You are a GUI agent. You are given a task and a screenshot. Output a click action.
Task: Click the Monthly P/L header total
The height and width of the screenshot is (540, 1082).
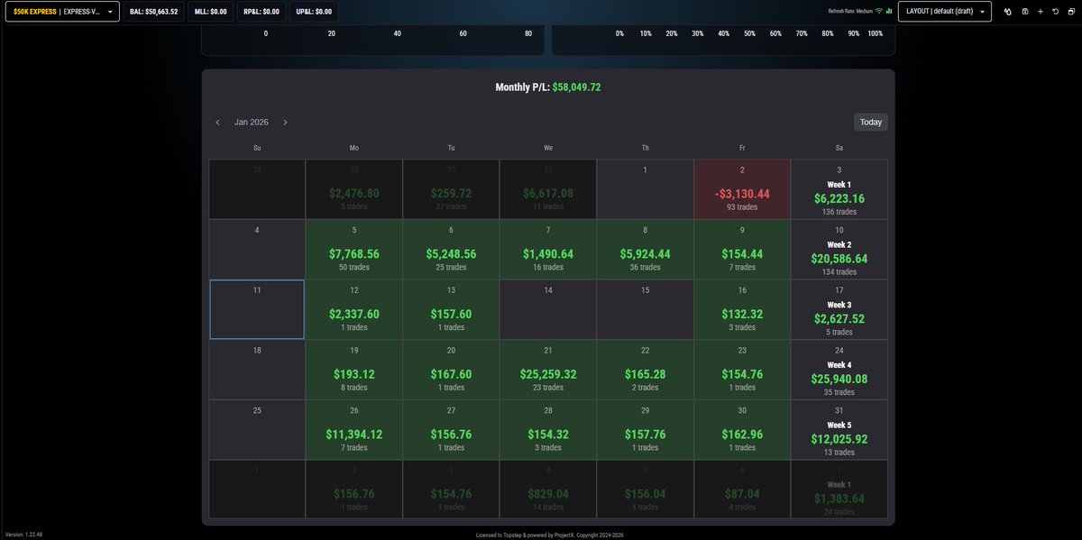[547, 87]
